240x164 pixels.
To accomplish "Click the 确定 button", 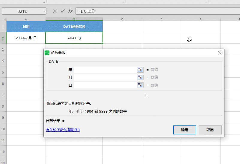I will [185, 130].
